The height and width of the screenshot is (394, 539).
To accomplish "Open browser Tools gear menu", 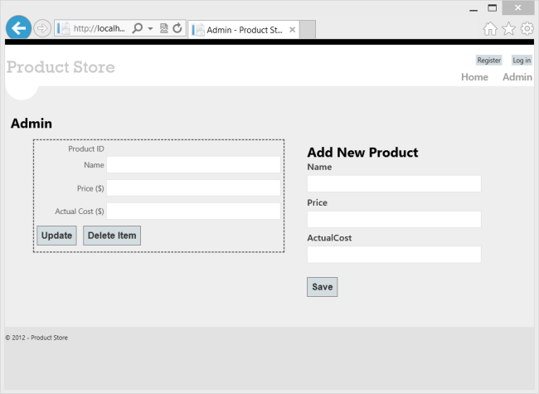I will point(527,29).
